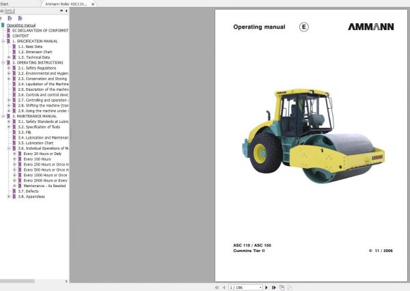Expand Every 20 Hours or Daily
The image size is (410, 291).
pos(14,154)
